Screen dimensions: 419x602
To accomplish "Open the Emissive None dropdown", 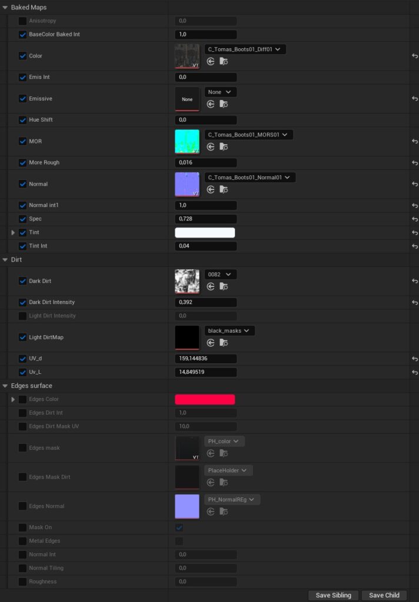I will pos(220,92).
